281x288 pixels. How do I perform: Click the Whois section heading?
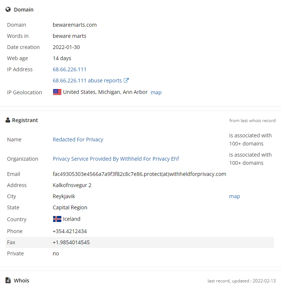click(22, 281)
